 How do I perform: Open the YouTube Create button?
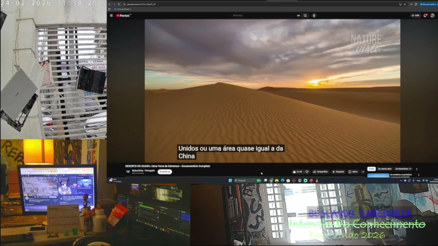[x=415, y=15]
